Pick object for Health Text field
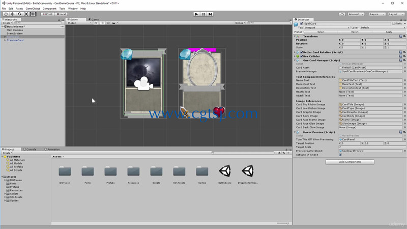This screenshot has width=407, height=229. click(404, 92)
